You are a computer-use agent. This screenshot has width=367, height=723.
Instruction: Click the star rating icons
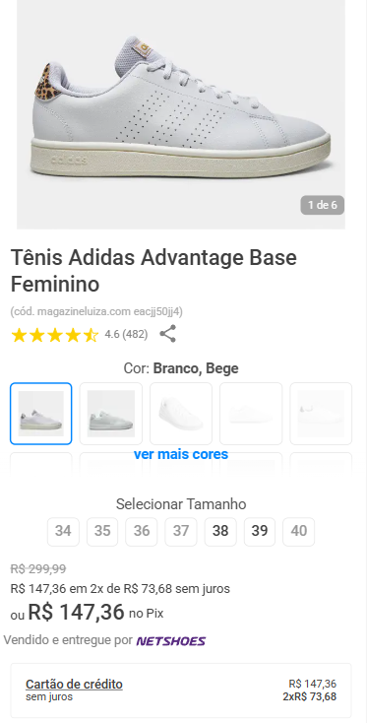[x=55, y=335]
